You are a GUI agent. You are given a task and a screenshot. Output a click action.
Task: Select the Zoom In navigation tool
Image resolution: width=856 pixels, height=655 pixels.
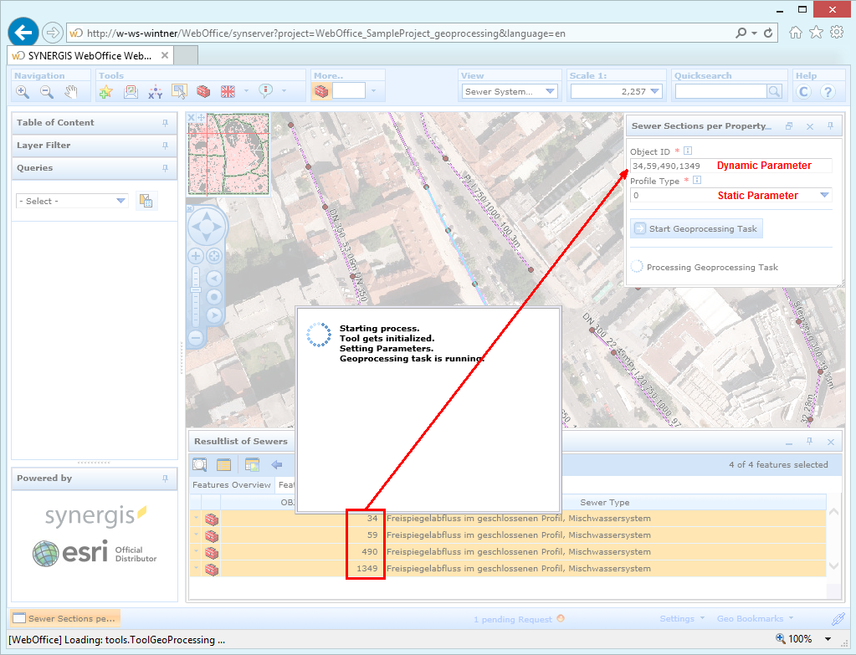(21, 92)
